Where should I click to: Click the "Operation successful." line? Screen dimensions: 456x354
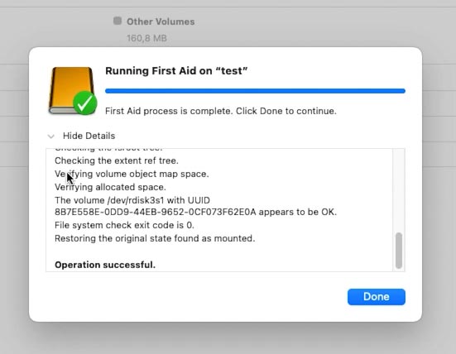(x=105, y=265)
